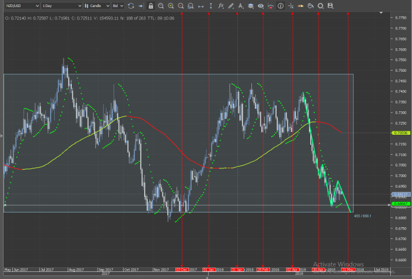This screenshot has width=412, height=279.
Task: Click the price marker line tool icon
Action: (x=271, y=6)
